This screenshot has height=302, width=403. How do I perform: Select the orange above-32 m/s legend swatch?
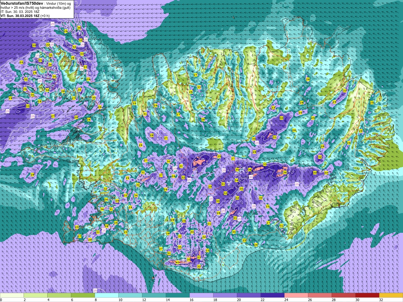pos(391,295)
